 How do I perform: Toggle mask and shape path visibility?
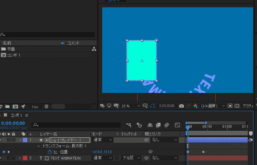(152, 106)
